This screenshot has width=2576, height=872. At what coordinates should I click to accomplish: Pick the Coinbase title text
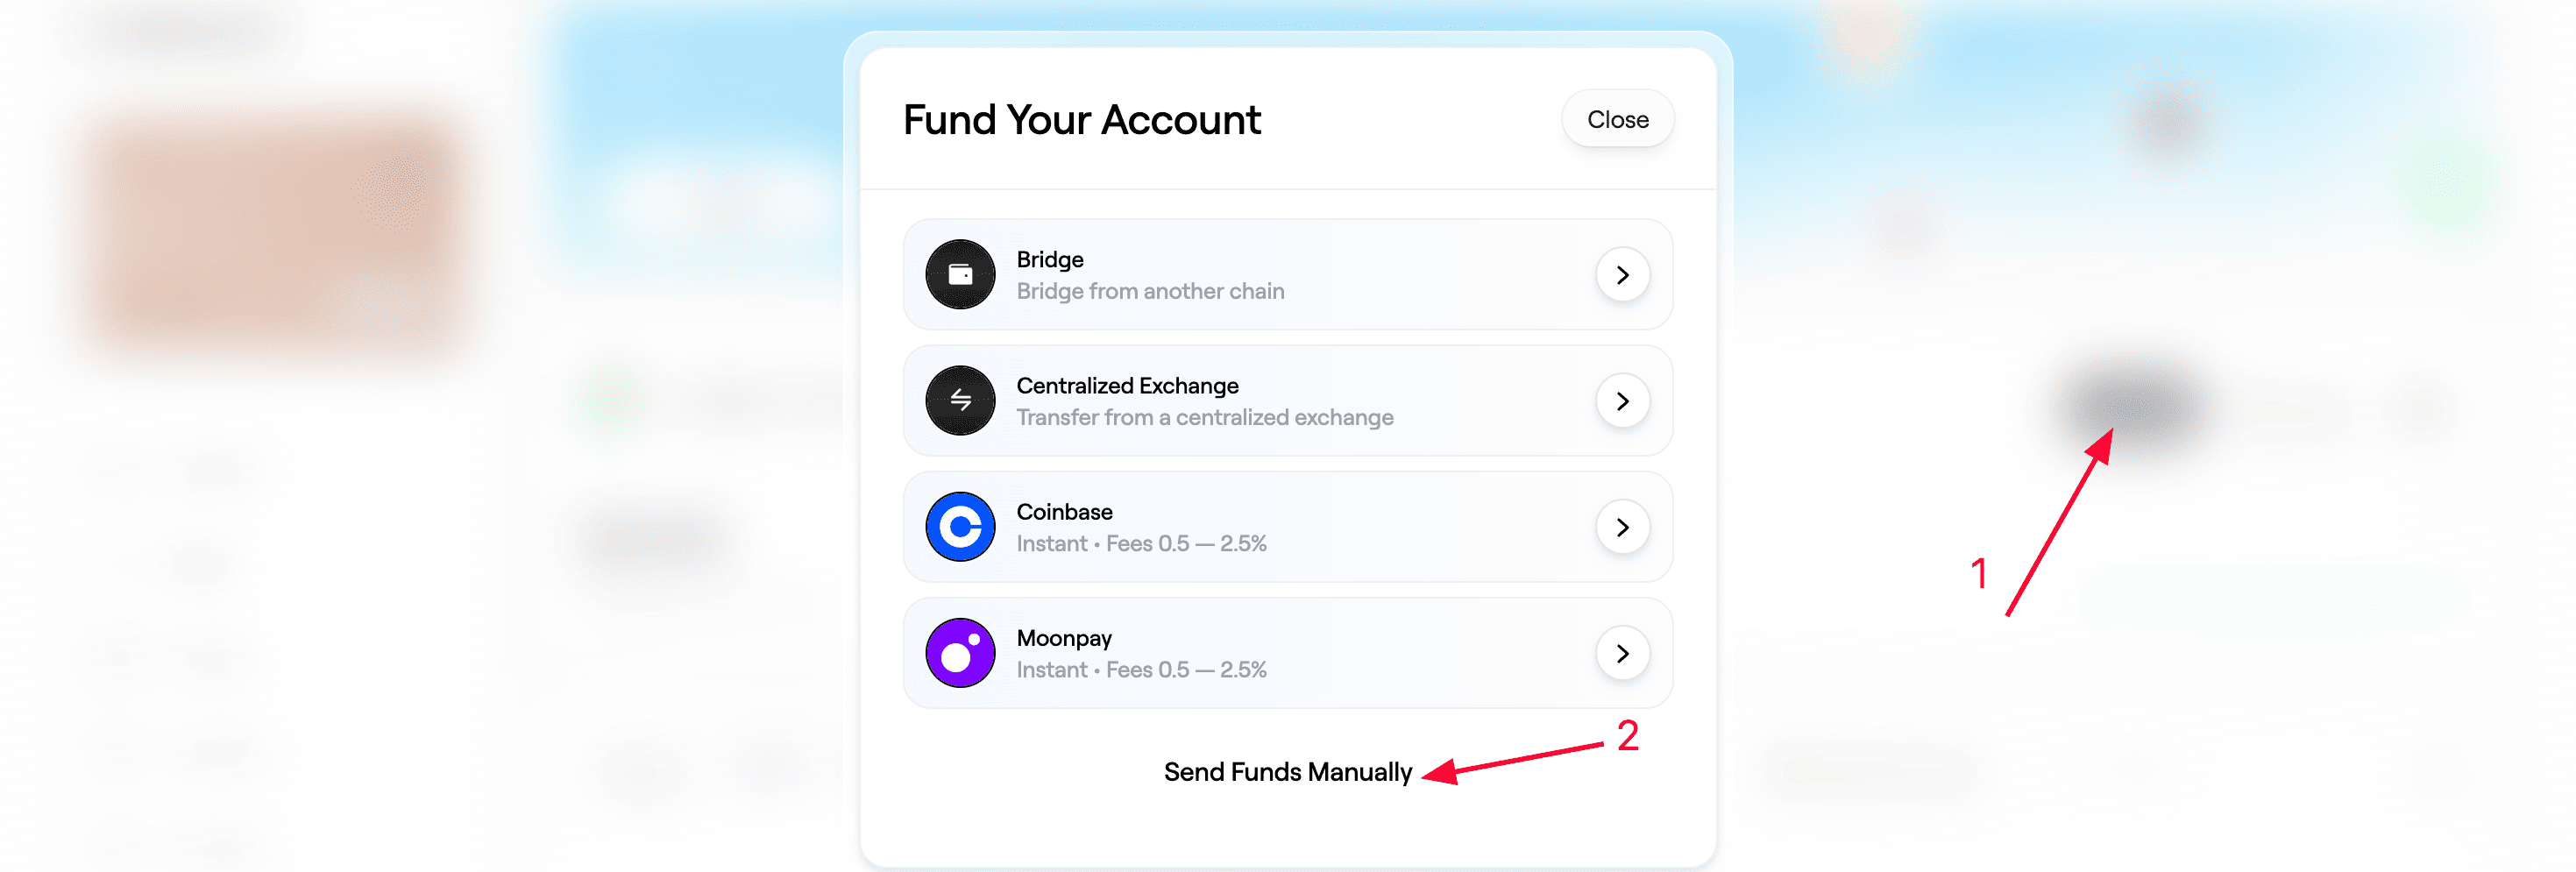(1064, 511)
